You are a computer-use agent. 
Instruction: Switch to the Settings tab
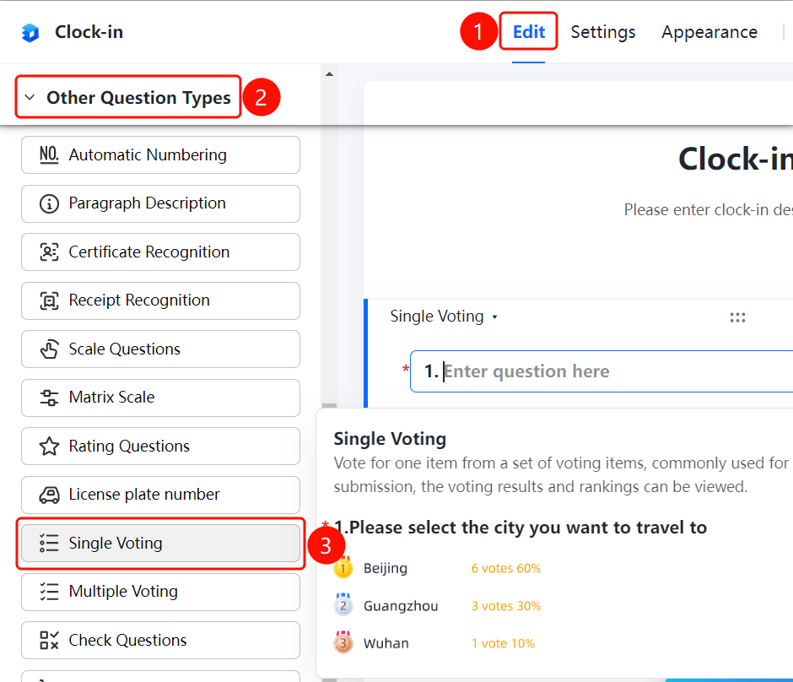pyautogui.click(x=603, y=32)
